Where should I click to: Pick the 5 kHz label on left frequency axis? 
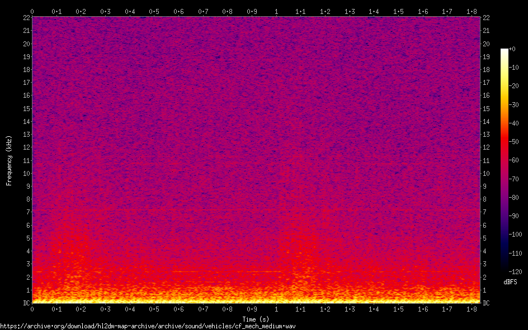pos(27,238)
